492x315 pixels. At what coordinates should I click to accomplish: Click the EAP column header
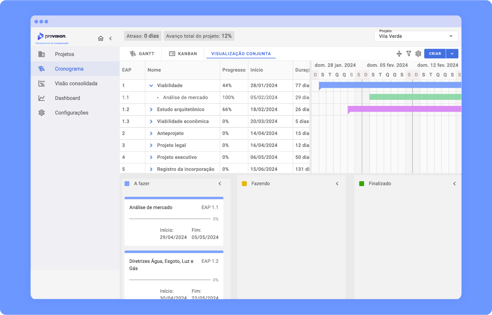pyautogui.click(x=133, y=70)
